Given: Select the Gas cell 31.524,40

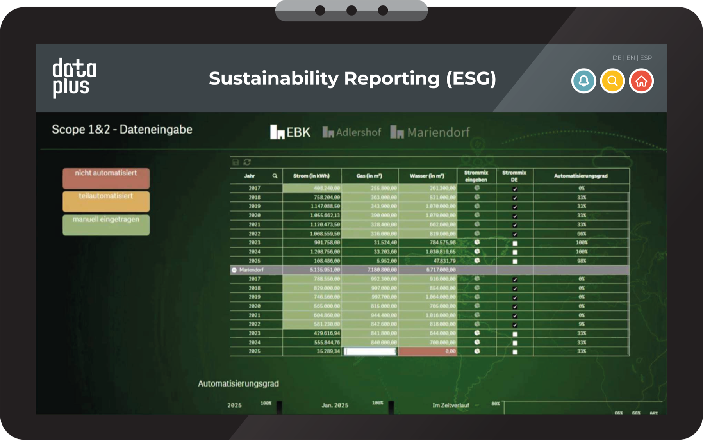Looking at the screenshot, I should click(369, 242).
